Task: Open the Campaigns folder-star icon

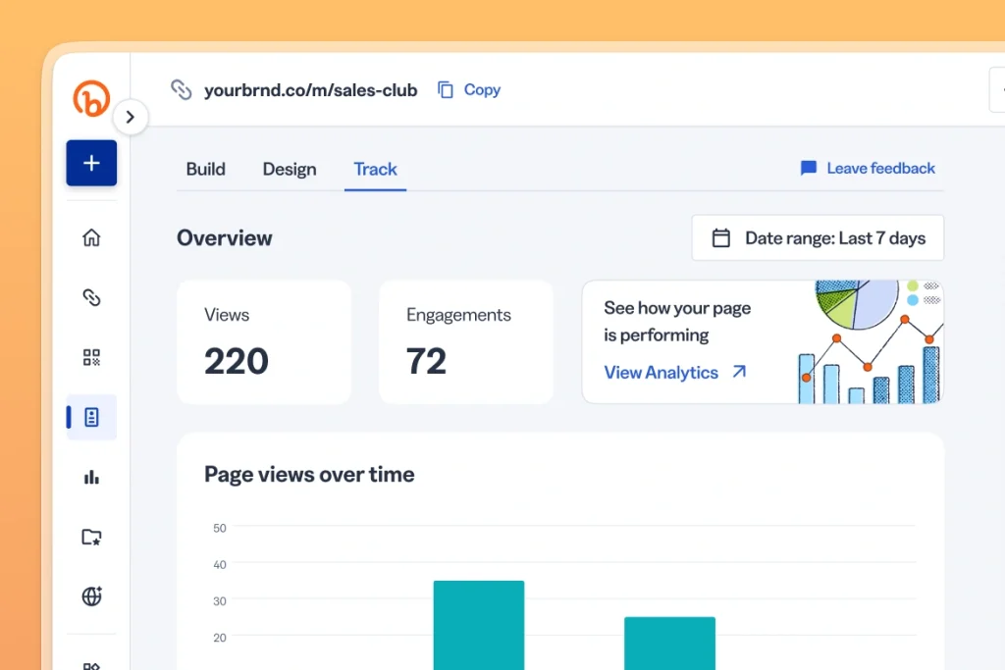Action: 91,537
